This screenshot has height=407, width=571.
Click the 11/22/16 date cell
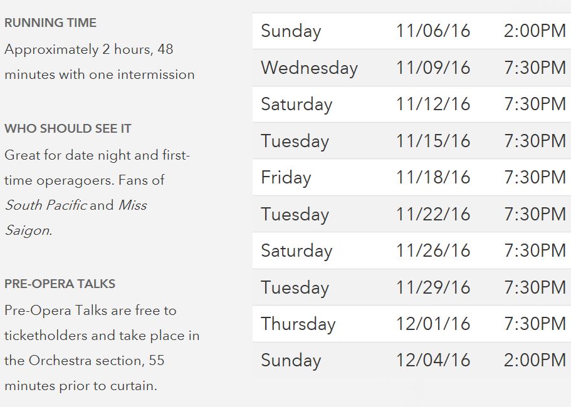pyautogui.click(x=432, y=214)
